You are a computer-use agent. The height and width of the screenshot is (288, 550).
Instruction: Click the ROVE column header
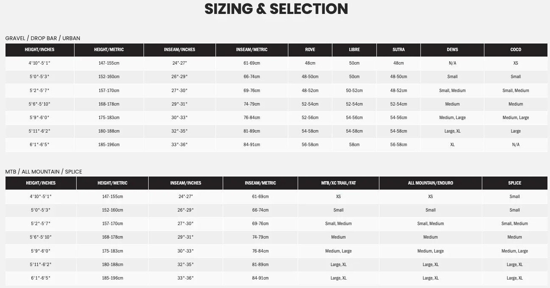(x=310, y=50)
